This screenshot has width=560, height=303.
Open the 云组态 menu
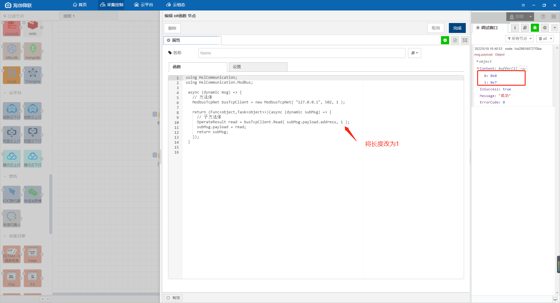[176, 5]
